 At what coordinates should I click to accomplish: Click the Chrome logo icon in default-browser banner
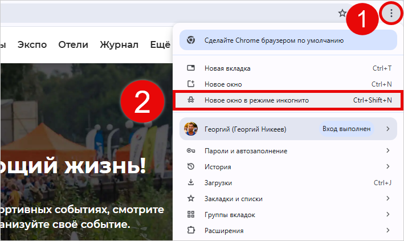[191, 40]
